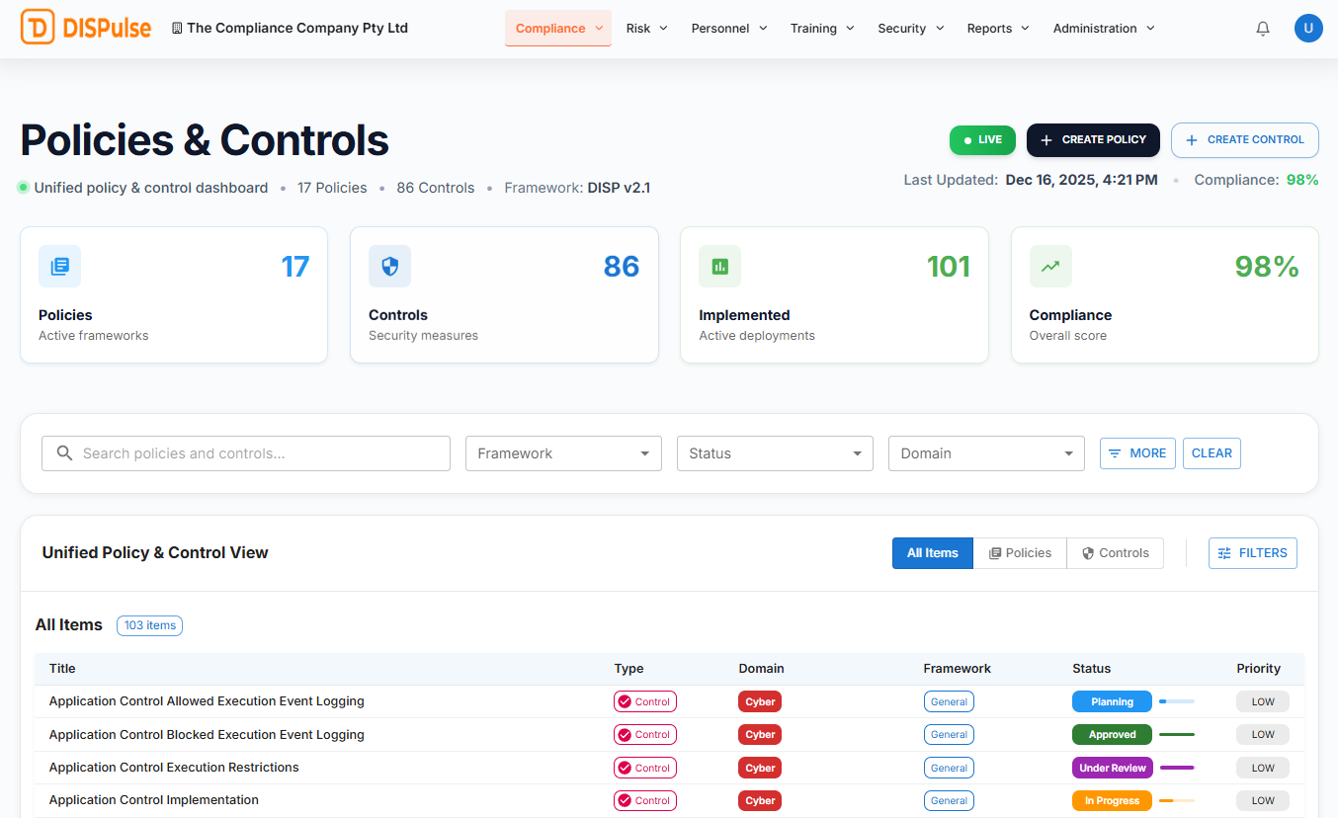Image resolution: width=1338 pixels, height=818 pixels.
Task: Click the Policies card document icon
Action: point(60,267)
